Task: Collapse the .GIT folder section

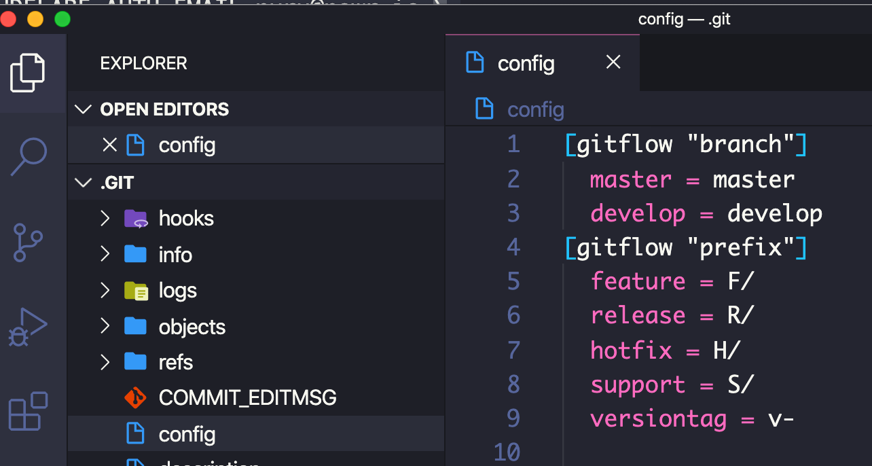Action: [84, 183]
